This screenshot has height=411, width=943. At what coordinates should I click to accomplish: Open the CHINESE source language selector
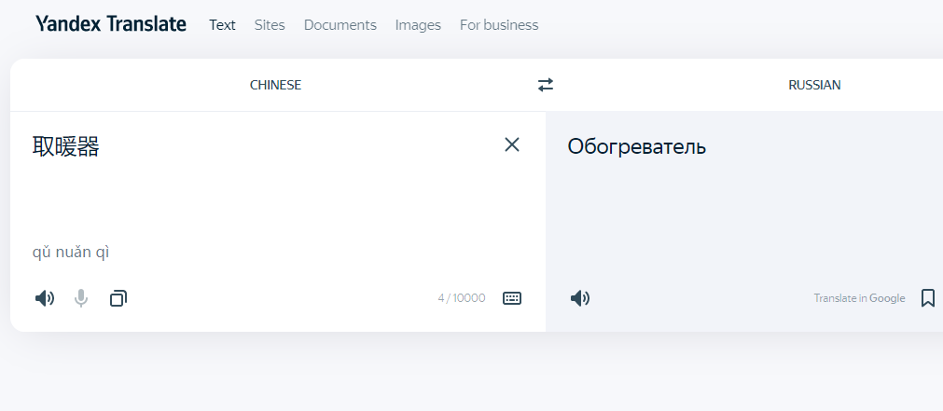click(x=275, y=85)
